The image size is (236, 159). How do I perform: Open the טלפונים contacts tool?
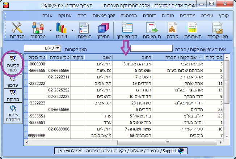[x=38, y=30]
